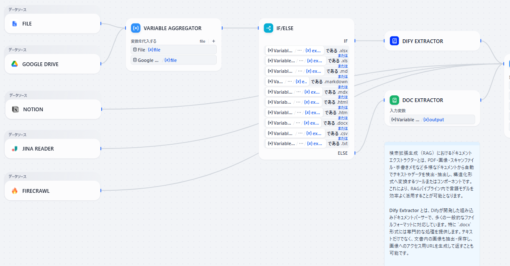Viewport: 510px width, 266px height.
Task: Select the FIRECRAWL data source node
Action: pos(53,191)
